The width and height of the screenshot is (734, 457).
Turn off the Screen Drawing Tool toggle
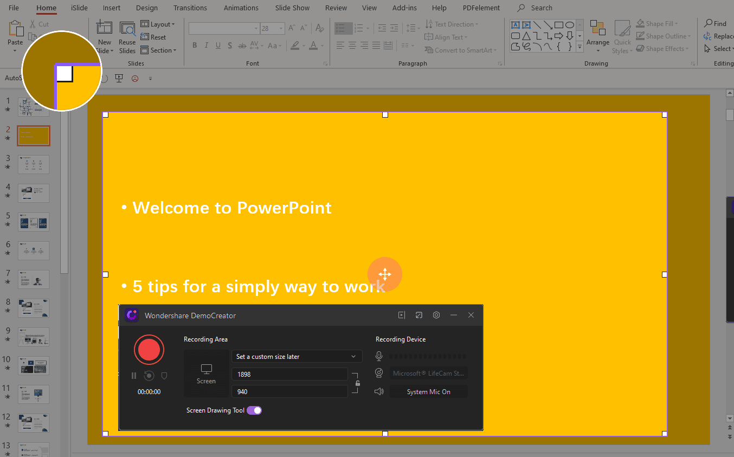[x=254, y=410]
